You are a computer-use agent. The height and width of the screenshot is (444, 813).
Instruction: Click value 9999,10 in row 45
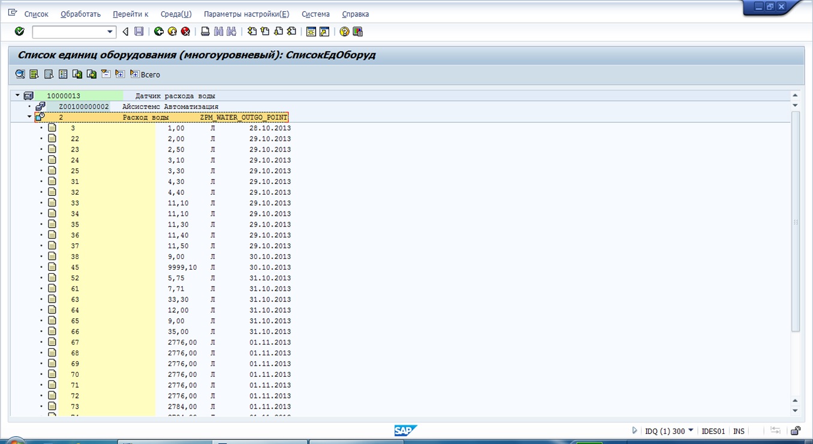182,267
